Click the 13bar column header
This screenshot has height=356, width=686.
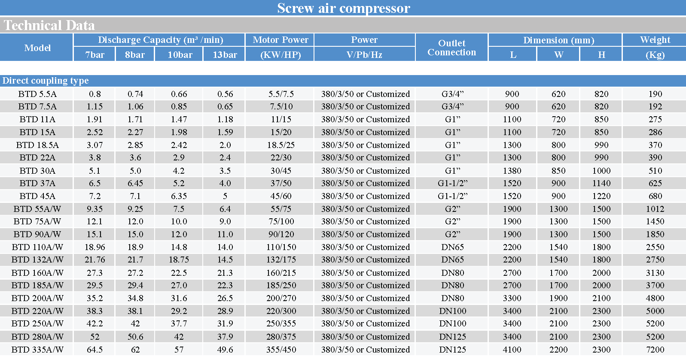coord(225,54)
